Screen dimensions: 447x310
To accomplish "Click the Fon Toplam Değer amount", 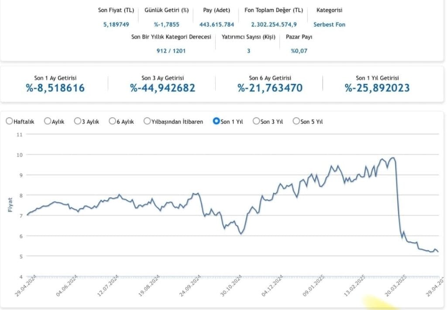I will 274,24.
